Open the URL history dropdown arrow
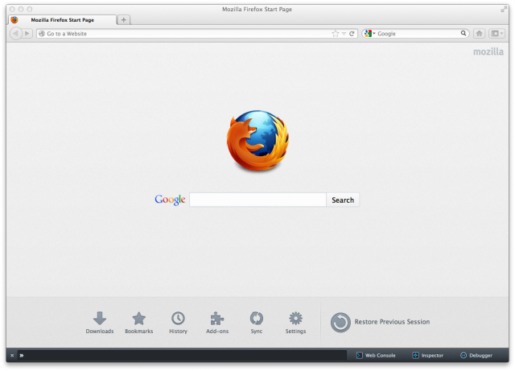The width and height of the screenshot is (515, 371). [344, 34]
